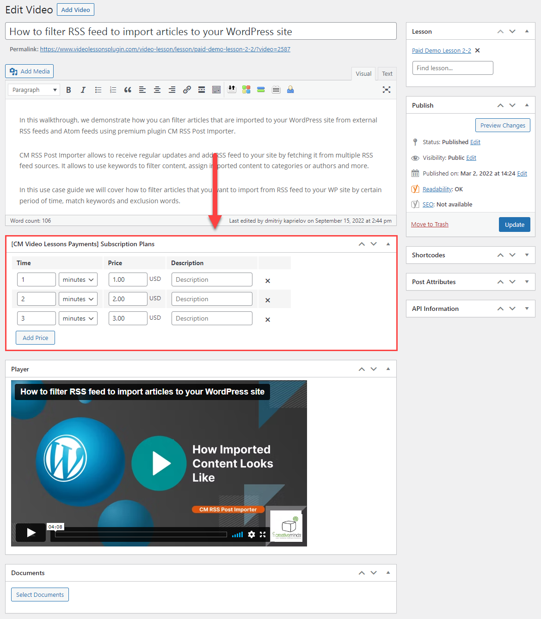This screenshot has width=541, height=619.
Task: Click the green and blue bars toolbar icon
Action: (x=261, y=90)
